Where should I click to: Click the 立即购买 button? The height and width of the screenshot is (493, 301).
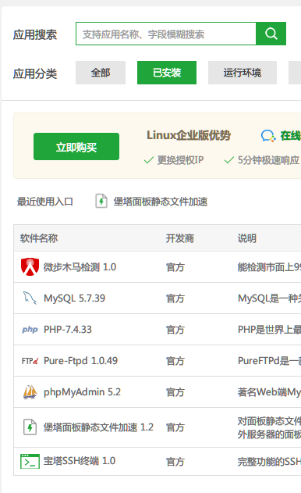click(76, 147)
